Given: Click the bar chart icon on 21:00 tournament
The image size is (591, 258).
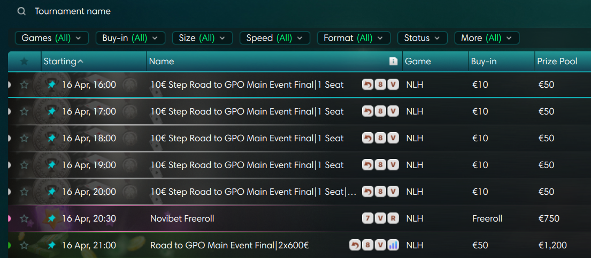Looking at the screenshot, I should point(393,245).
